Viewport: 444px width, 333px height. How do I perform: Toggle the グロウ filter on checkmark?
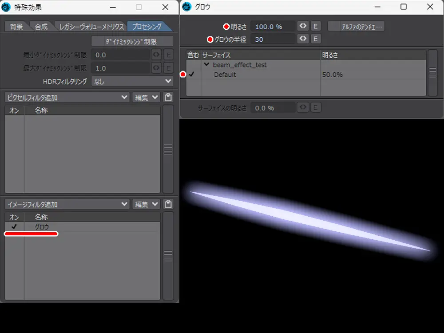click(x=14, y=226)
